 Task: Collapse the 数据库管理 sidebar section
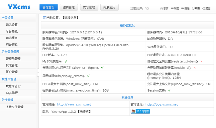pyautogui.click(x=9, y=79)
